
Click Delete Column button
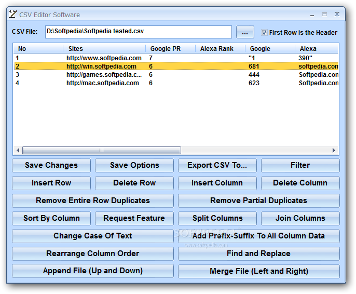point(300,183)
